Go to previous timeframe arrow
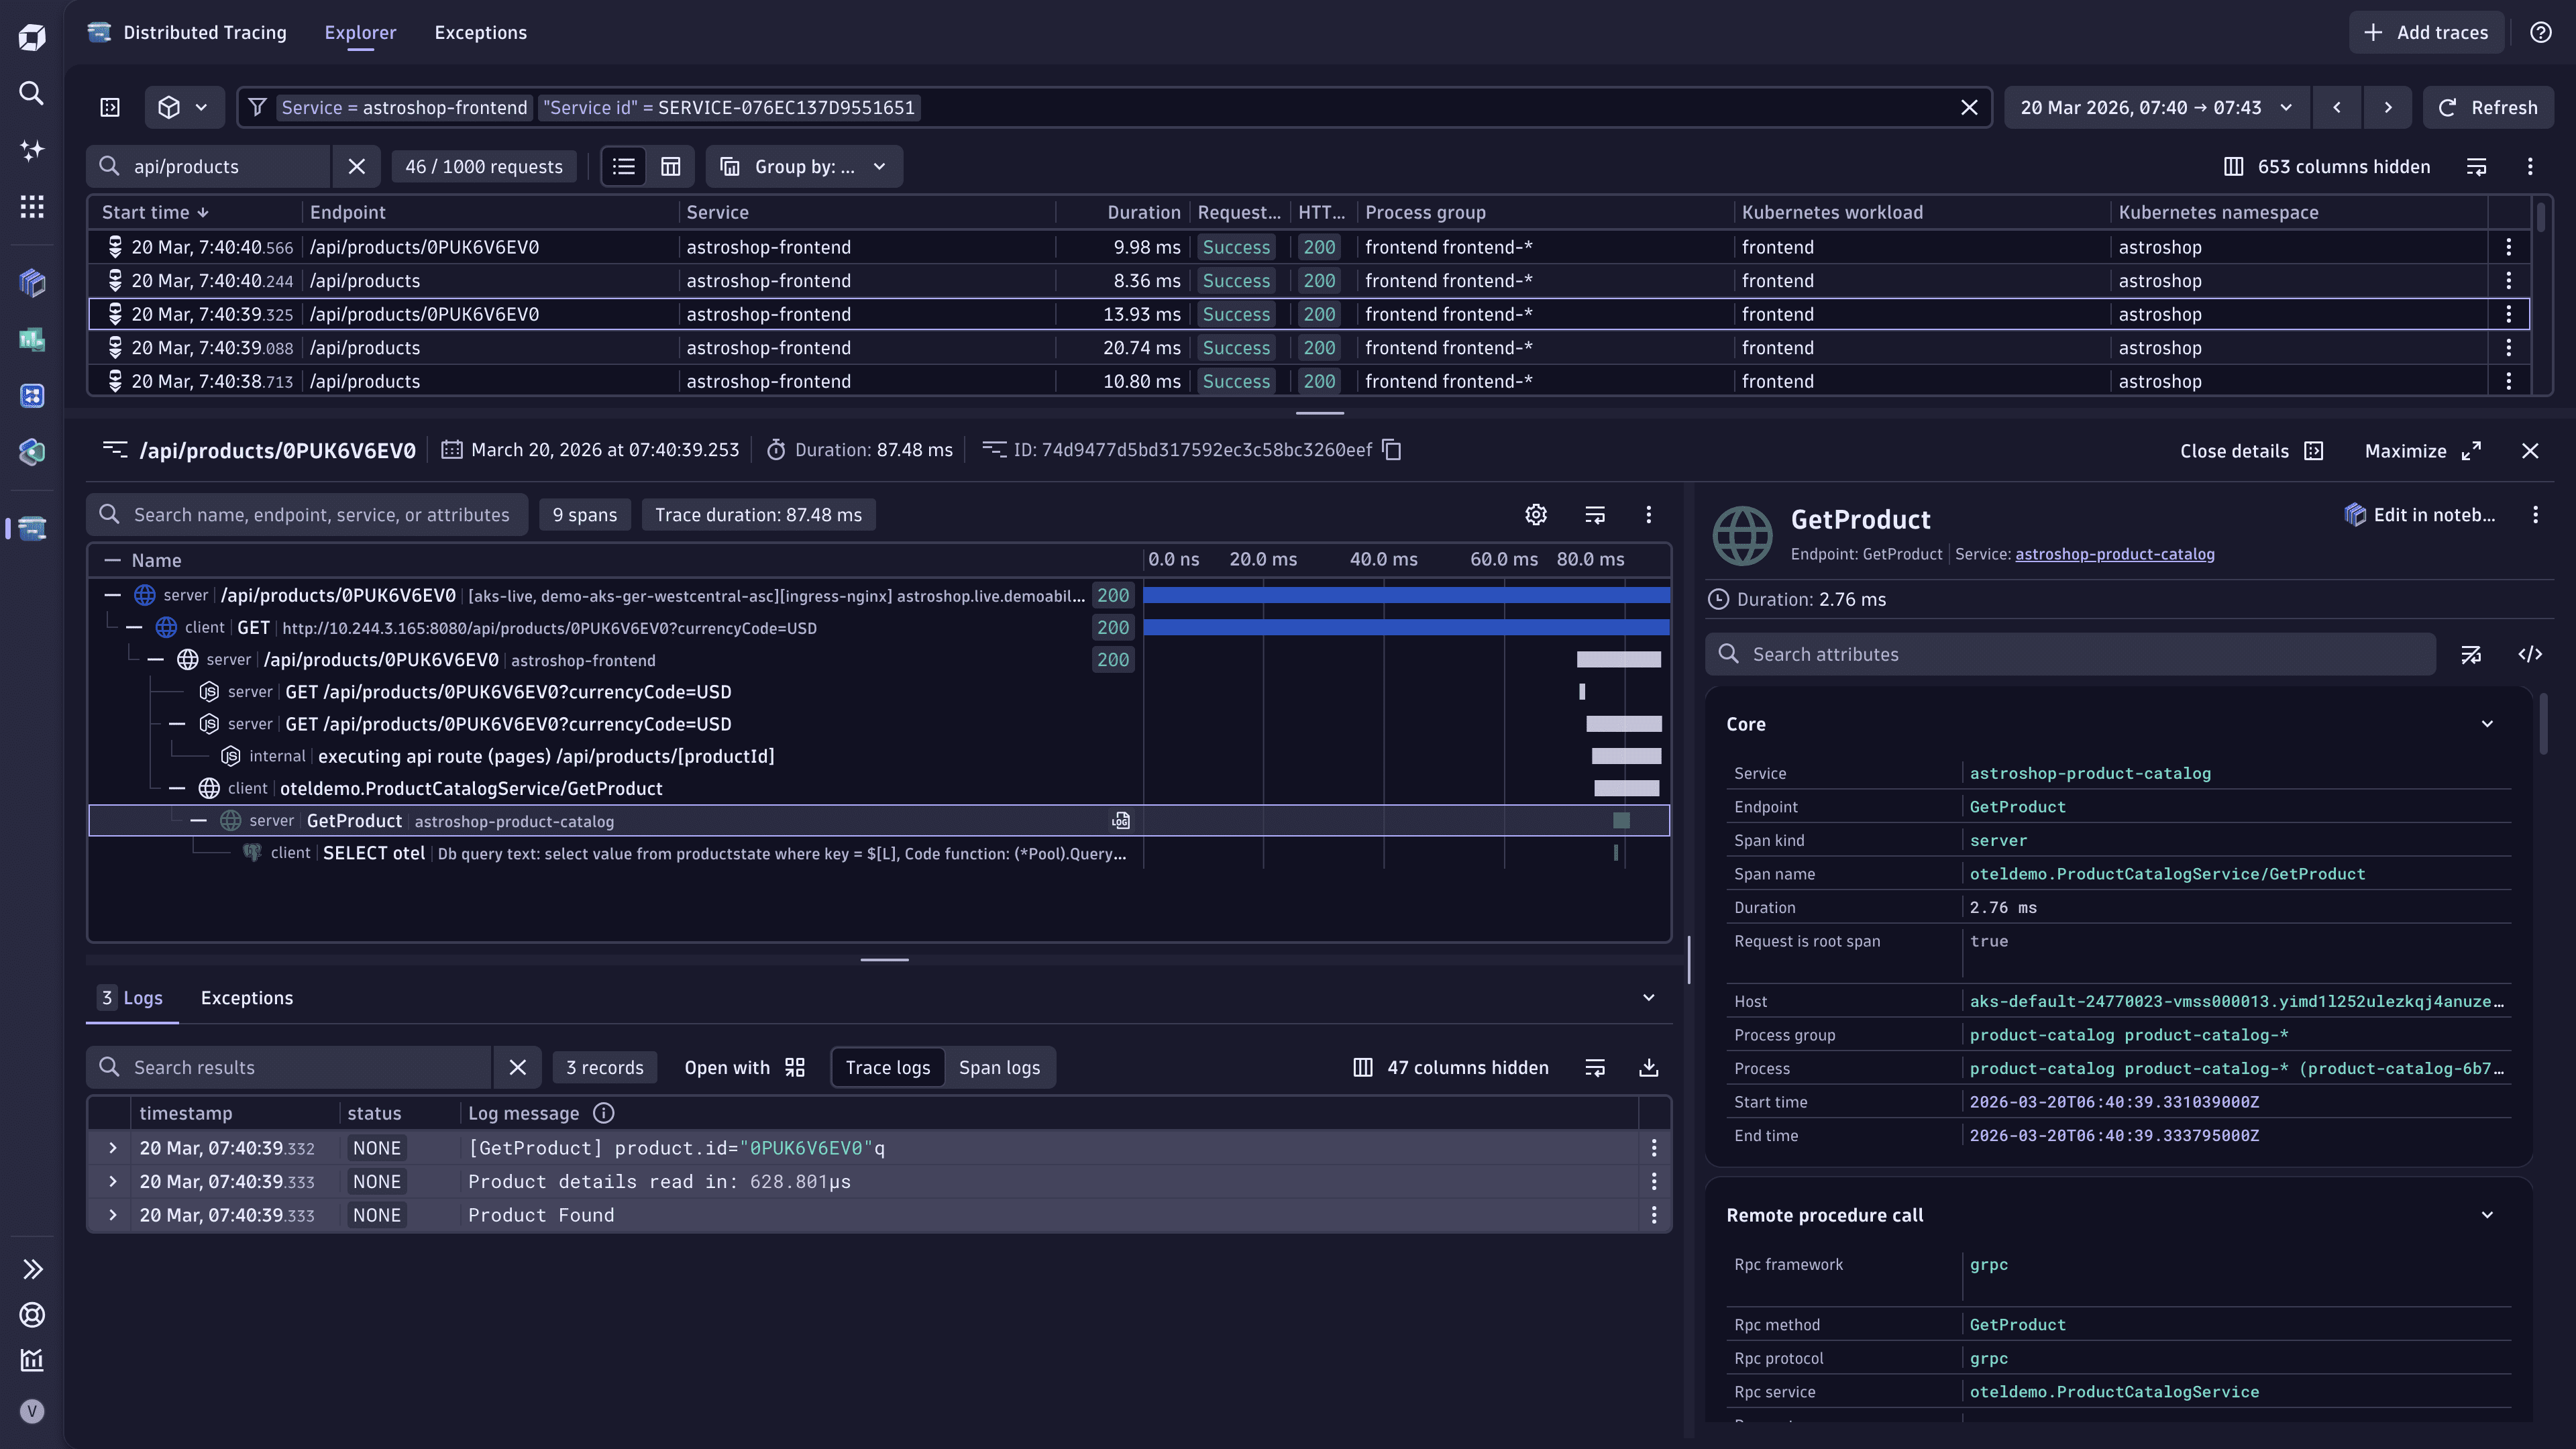 coord(2337,108)
